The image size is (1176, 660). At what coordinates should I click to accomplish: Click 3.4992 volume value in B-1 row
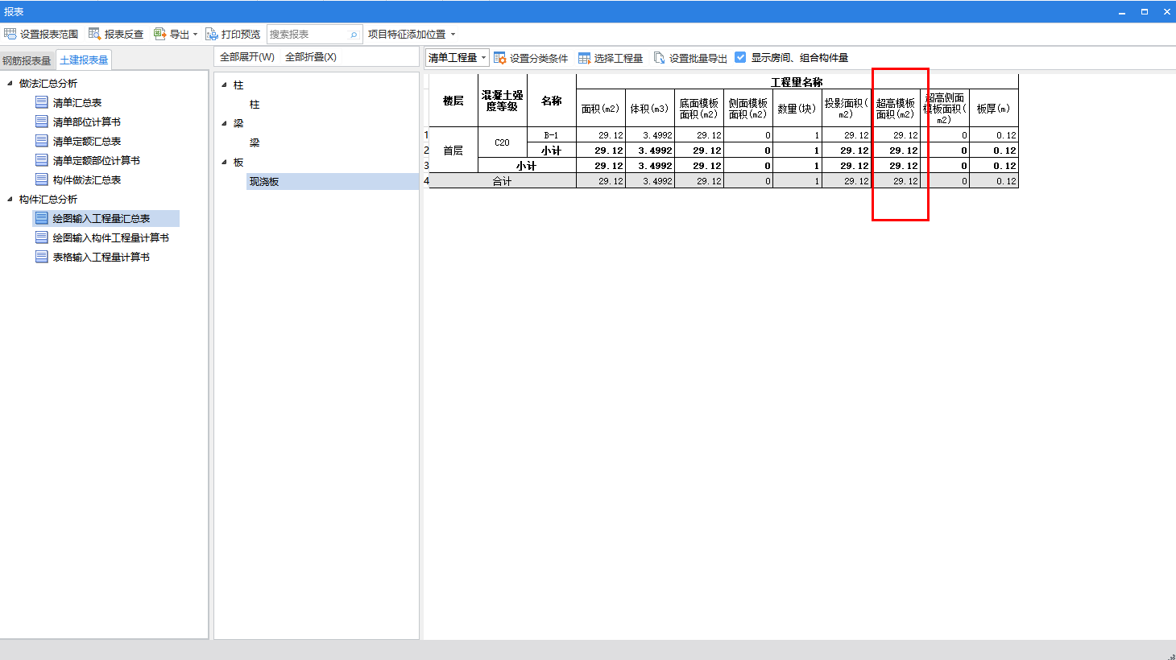click(x=649, y=135)
